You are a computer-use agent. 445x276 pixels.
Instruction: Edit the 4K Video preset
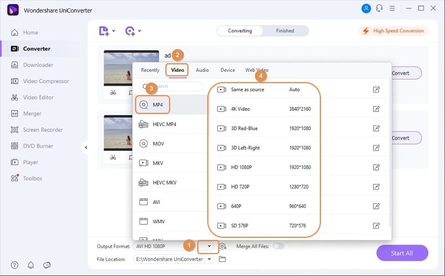click(376, 109)
